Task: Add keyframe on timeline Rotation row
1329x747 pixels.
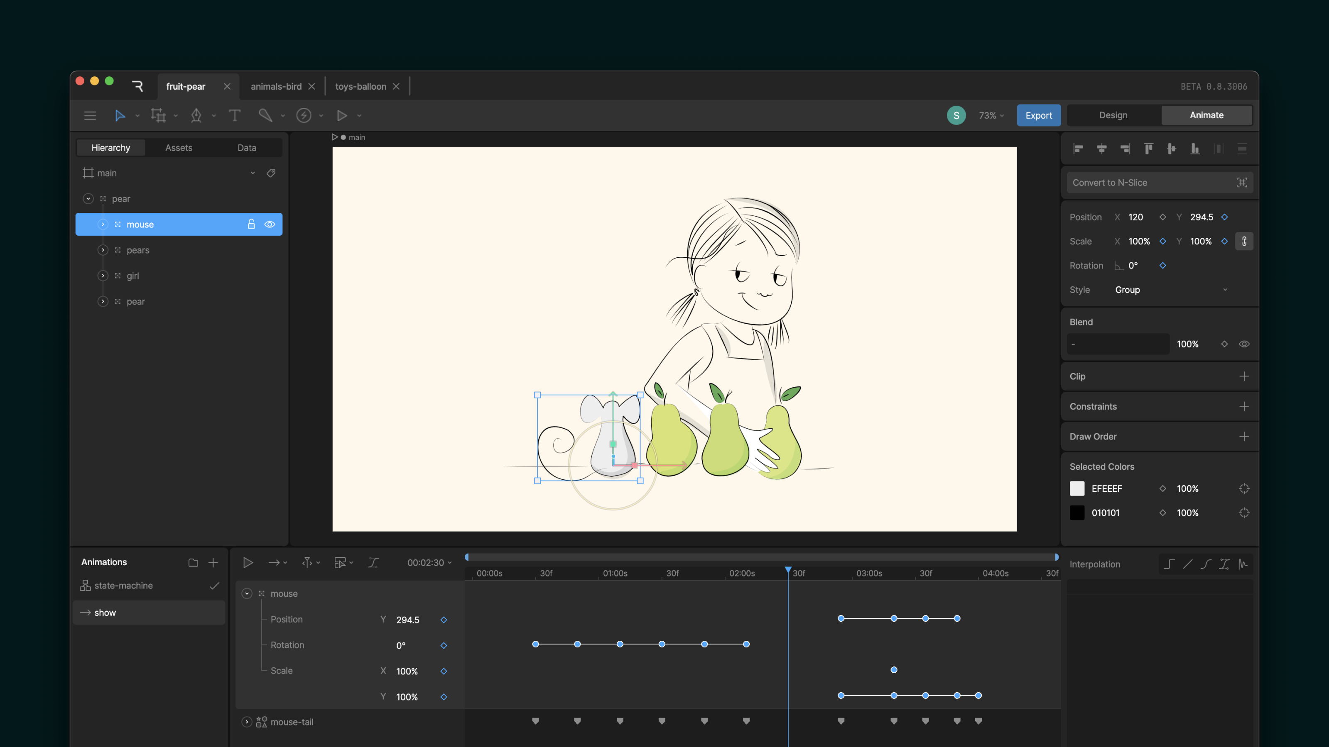Action: pyautogui.click(x=444, y=645)
